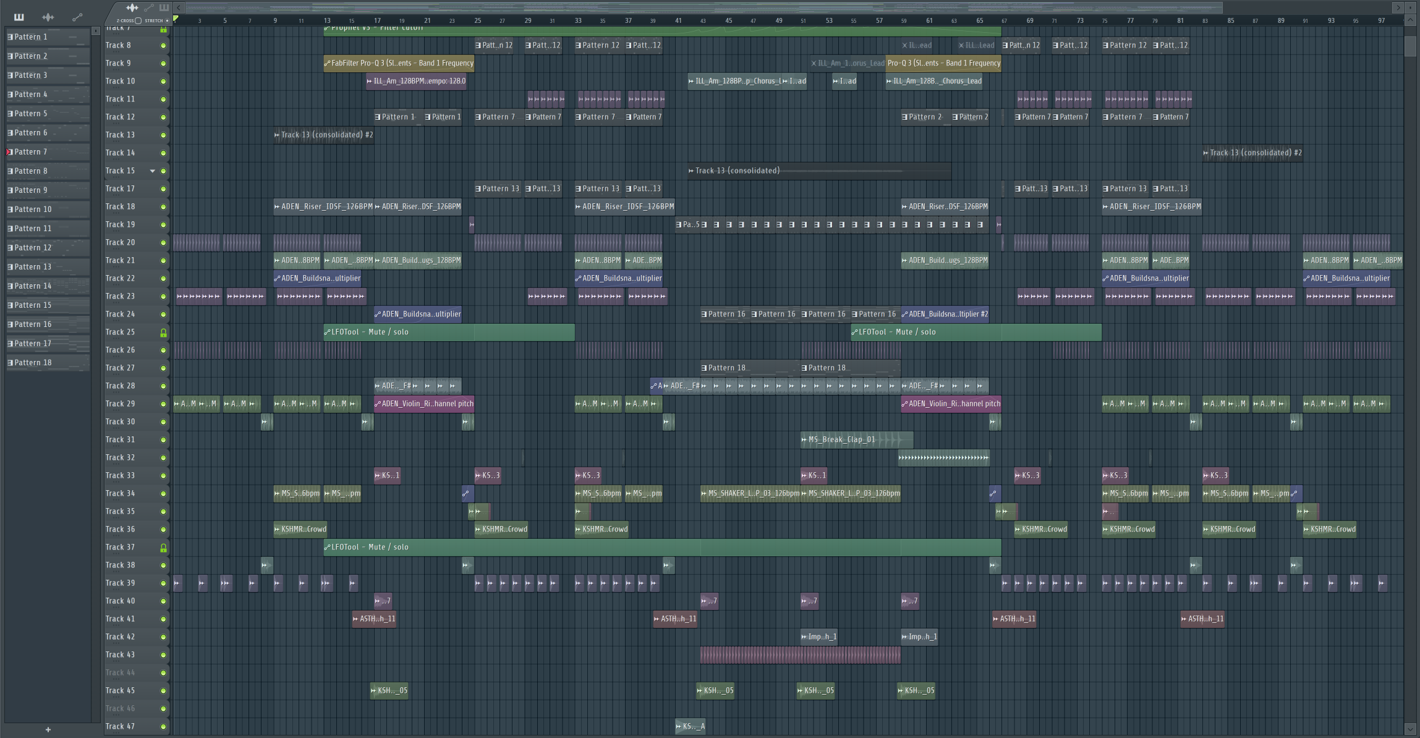
Task: Click the horizontal overview scrollbar at top
Action: coord(704,7)
